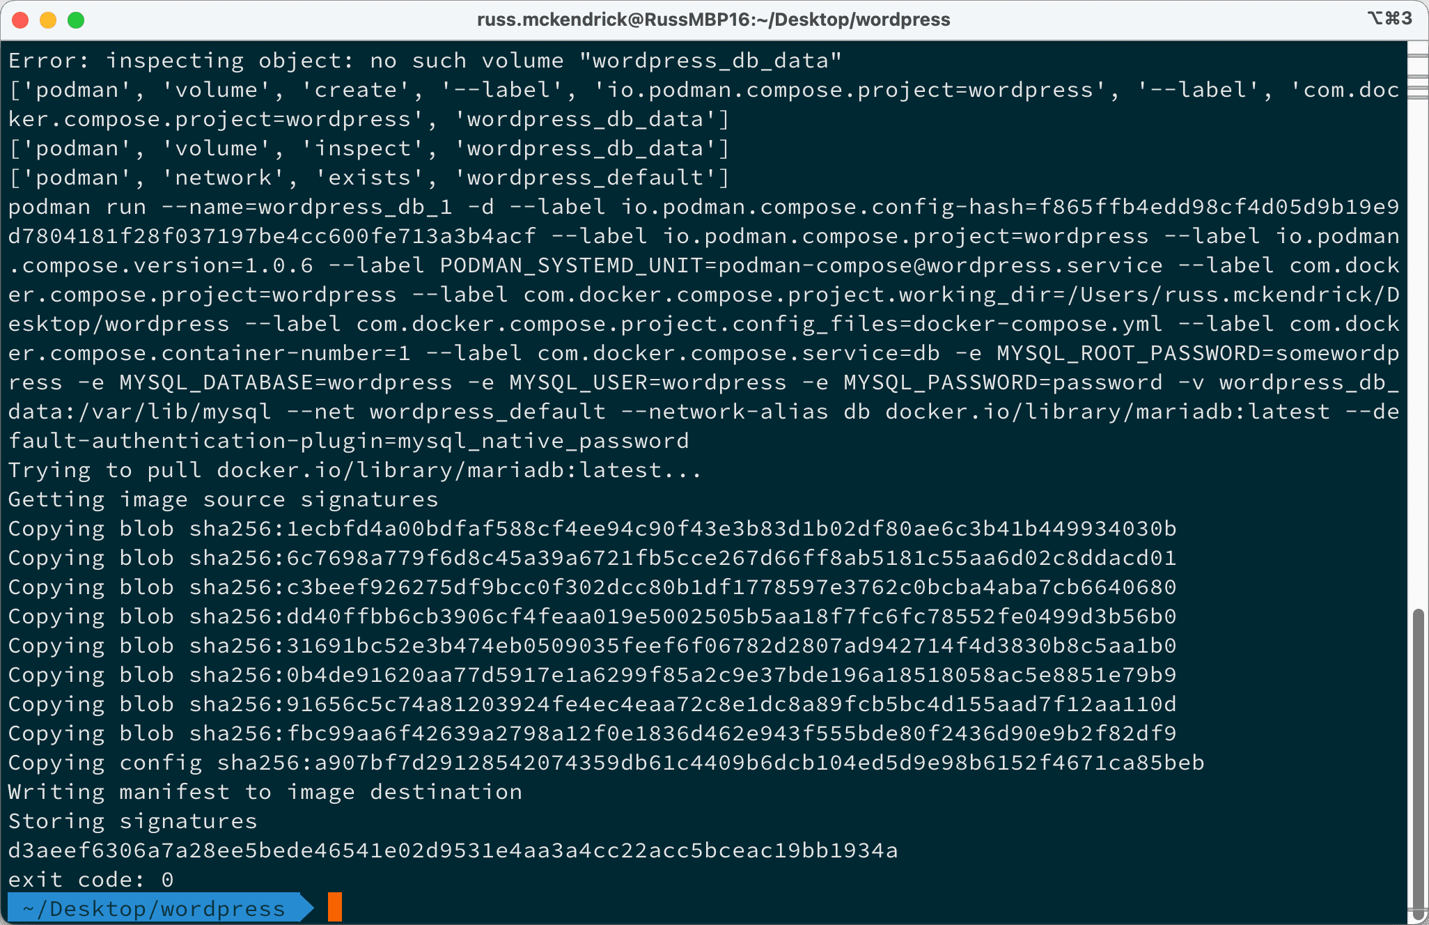Screen dimensions: 1429x925
Task: Click the red close window button
Action: tap(20, 20)
